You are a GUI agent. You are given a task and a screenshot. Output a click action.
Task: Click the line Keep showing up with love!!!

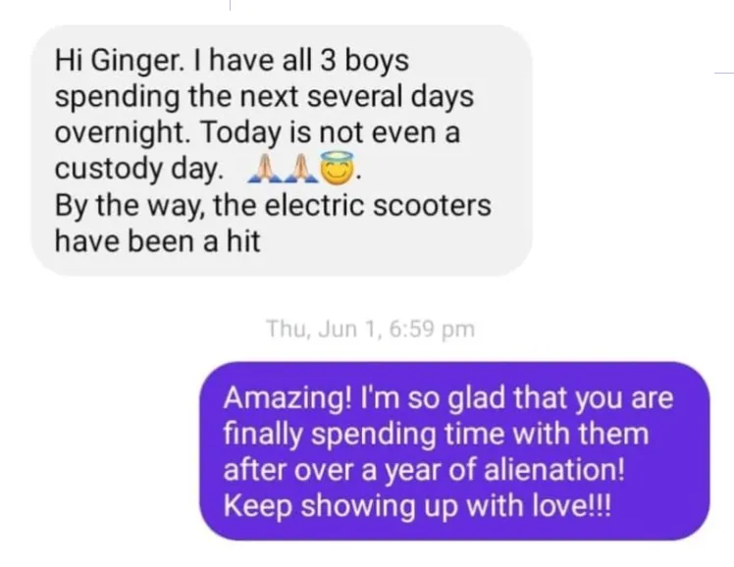pos(417,506)
